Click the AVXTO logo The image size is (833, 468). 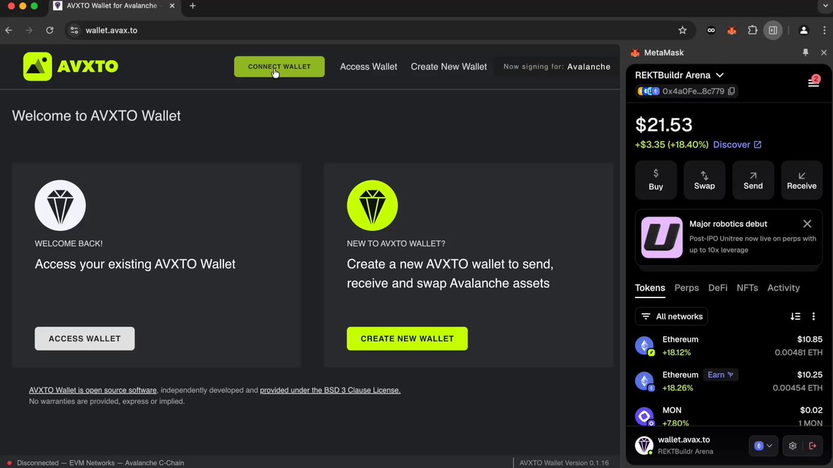(71, 67)
